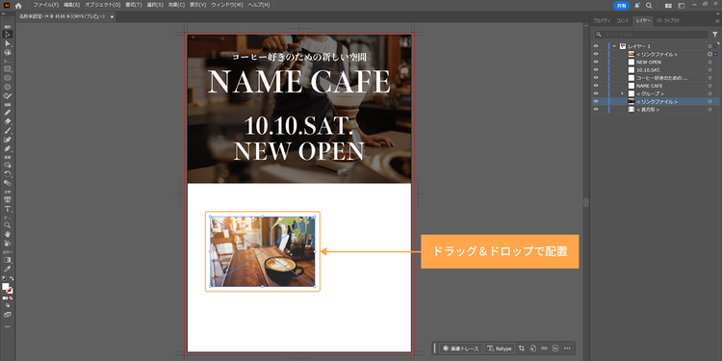Switch to the CC ライブラリ tab
The width and height of the screenshot is (722, 361).
[668, 21]
